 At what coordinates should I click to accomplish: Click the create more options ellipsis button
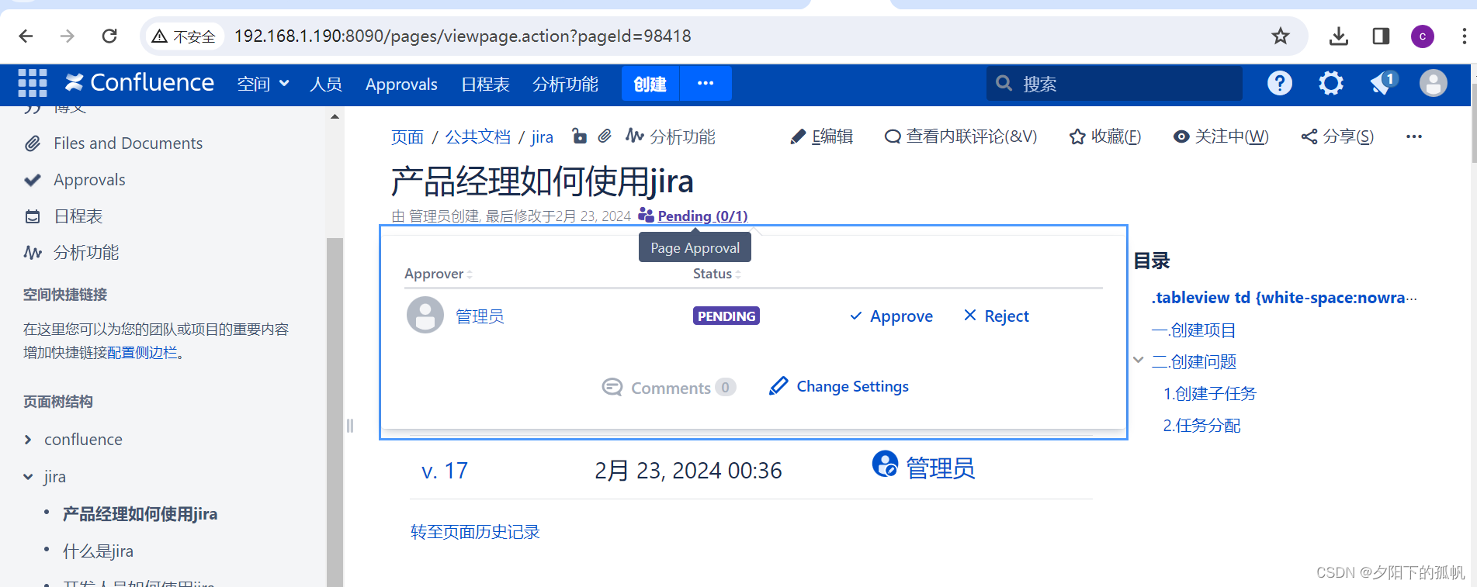tap(706, 83)
